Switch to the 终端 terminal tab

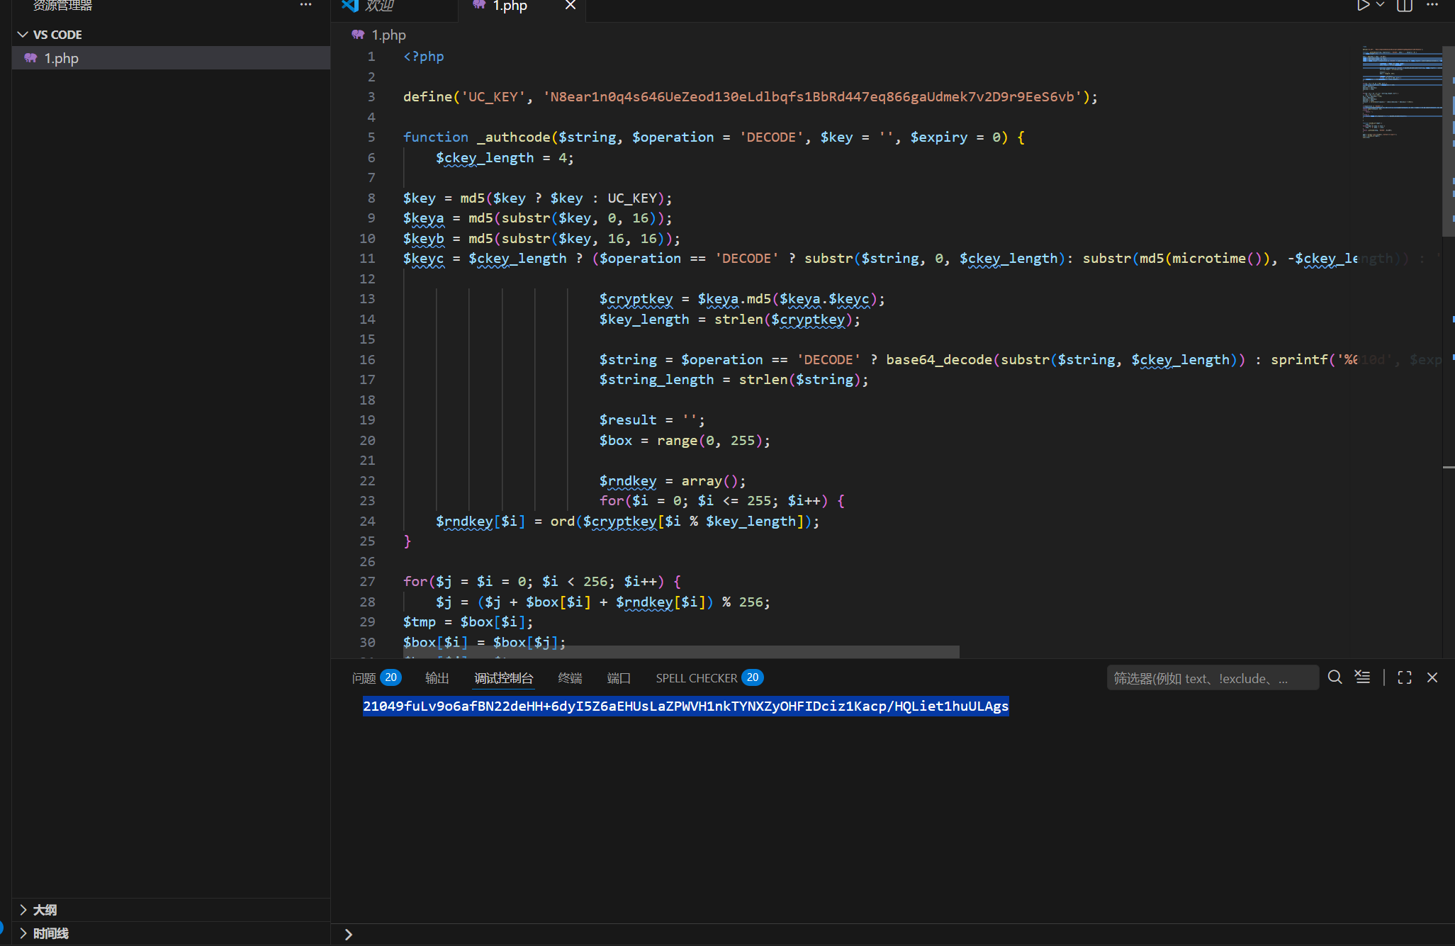(x=570, y=678)
